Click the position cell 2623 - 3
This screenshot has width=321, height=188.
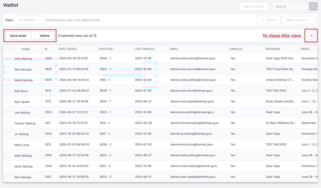click(105, 177)
